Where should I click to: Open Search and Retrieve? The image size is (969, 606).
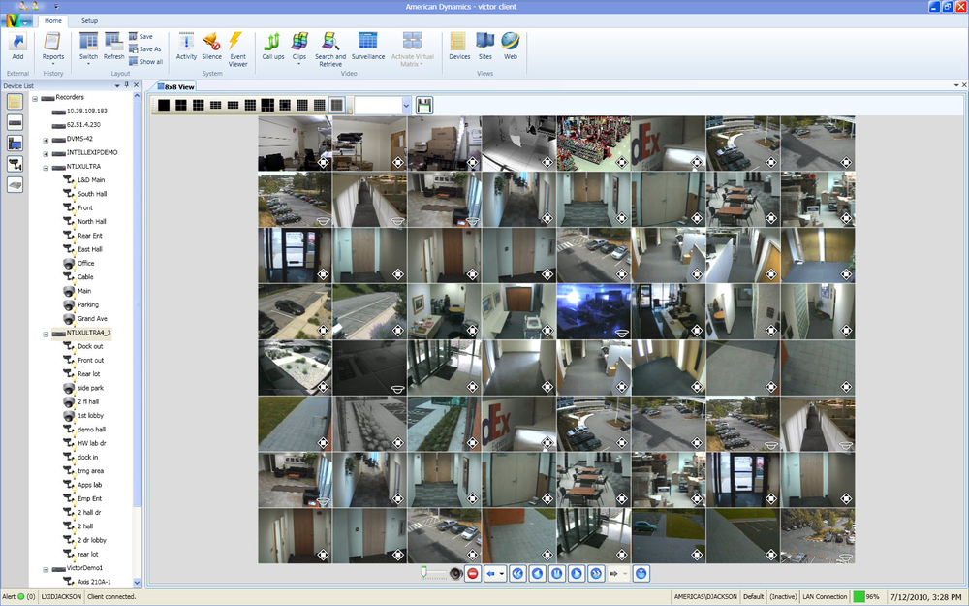[330, 46]
